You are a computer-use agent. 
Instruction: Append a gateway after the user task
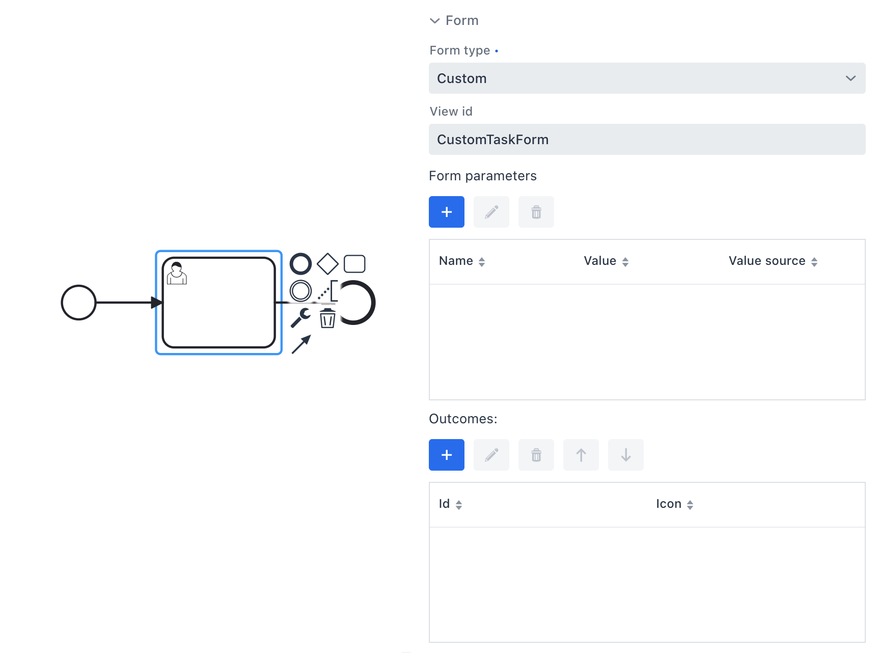pos(328,263)
